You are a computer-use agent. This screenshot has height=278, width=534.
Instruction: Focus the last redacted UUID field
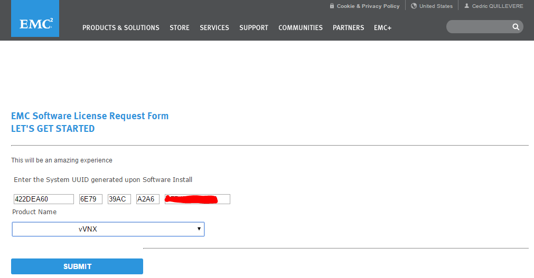(198, 199)
